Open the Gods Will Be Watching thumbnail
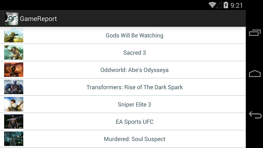This screenshot has width=263, height=148. coord(14,35)
